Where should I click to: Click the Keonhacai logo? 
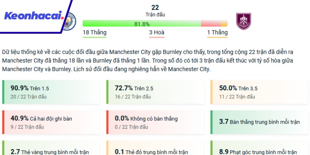(x=33, y=16)
